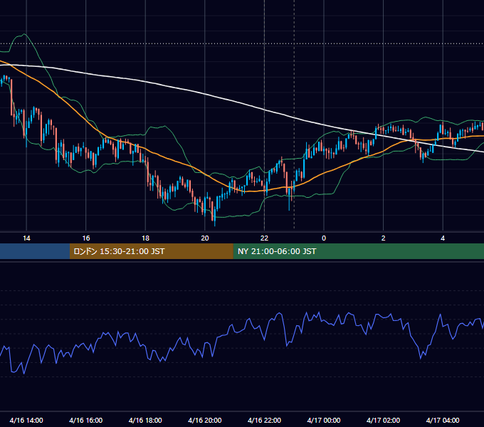The height and width of the screenshot is (427, 484).
Task: Click the 14 hour label on price chart axis
Action: pos(26,238)
